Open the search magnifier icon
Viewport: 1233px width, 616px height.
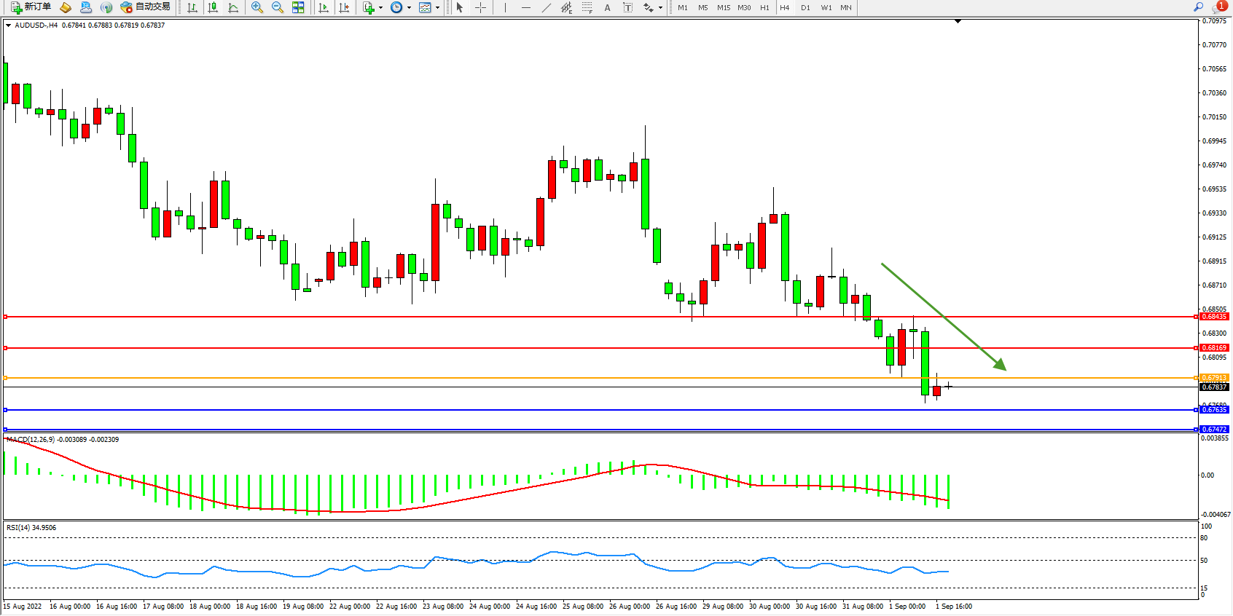(1198, 7)
